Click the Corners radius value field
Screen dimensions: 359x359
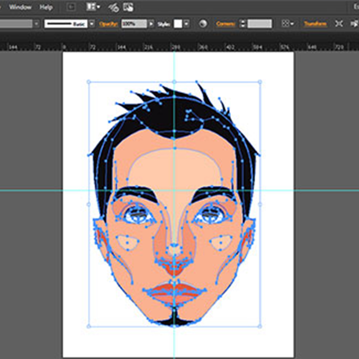[x=260, y=24]
